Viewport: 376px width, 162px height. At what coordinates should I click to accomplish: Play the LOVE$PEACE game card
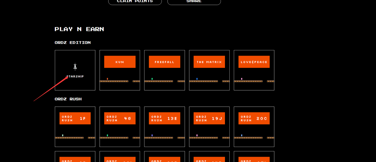254,70
